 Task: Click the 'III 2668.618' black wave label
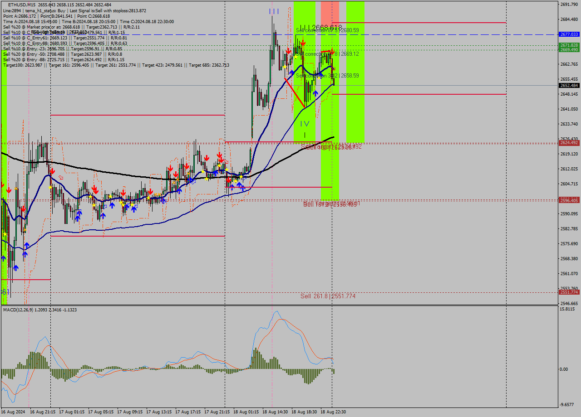click(x=320, y=28)
